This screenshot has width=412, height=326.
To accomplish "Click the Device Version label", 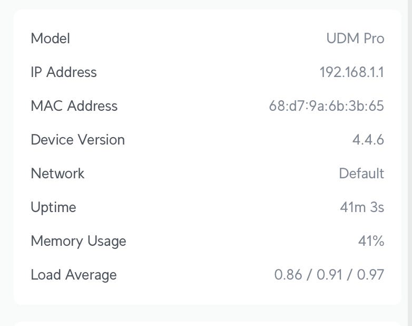I will pos(78,140).
